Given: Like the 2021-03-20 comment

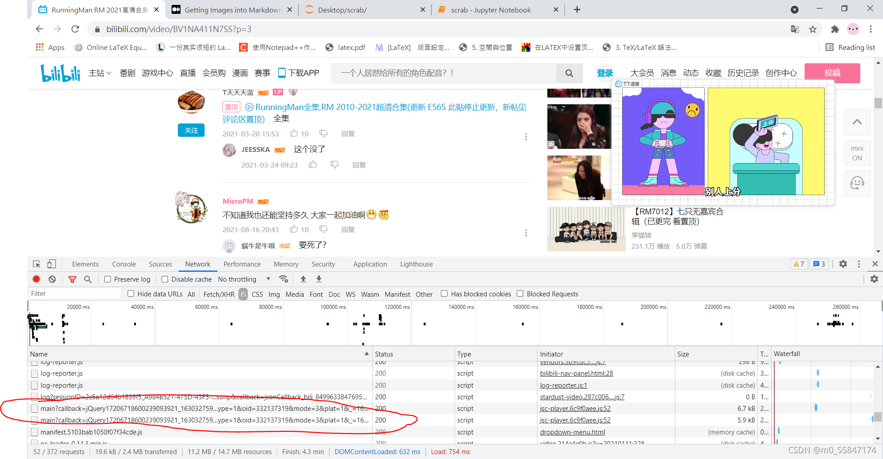Looking at the screenshot, I should point(294,133).
